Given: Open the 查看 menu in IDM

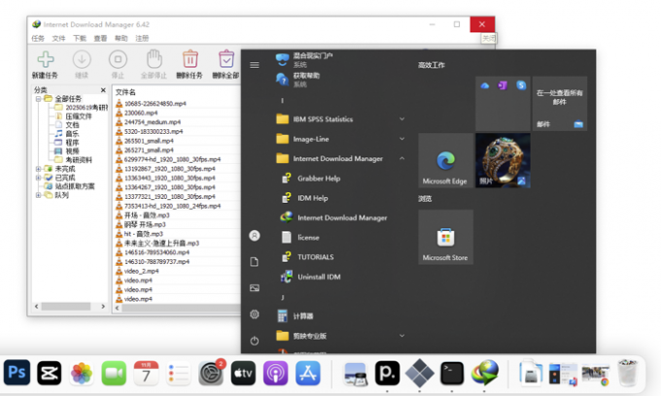Looking at the screenshot, I should tap(100, 38).
